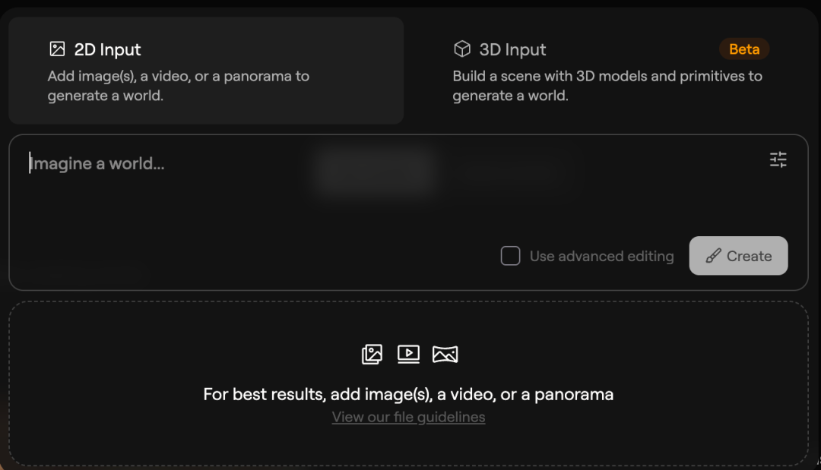Click the add images icon in the upload area
The height and width of the screenshot is (470, 821).
tap(372, 354)
